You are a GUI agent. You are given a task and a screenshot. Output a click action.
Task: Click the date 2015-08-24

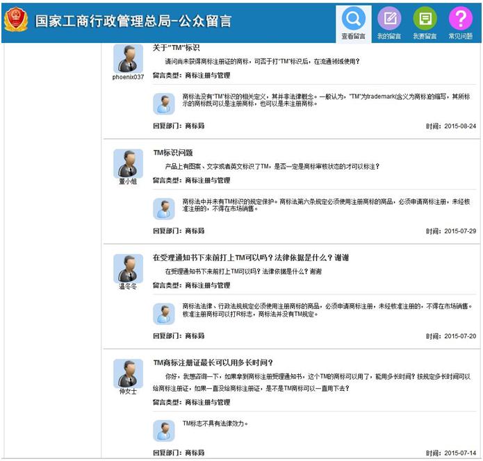pos(460,126)
